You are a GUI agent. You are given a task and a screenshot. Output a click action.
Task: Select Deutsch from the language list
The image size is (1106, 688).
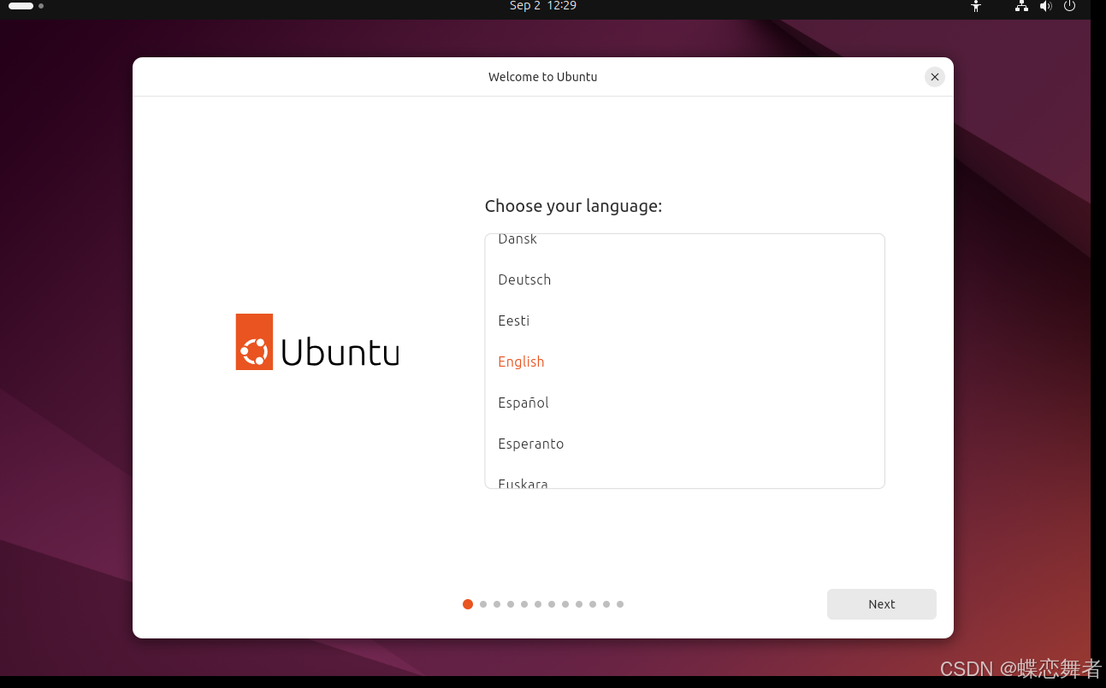tap(684, 279)
